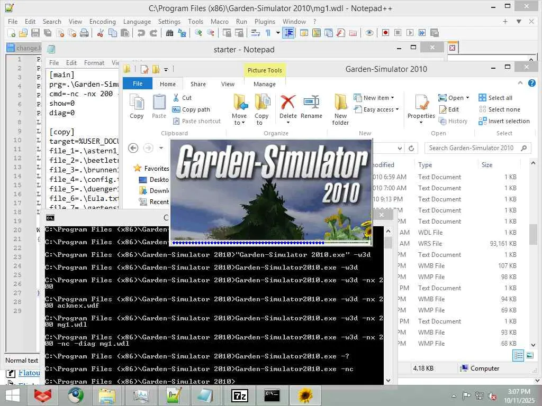Toggle Notepad++ show all characters pilcrow icon

[268, 33]
